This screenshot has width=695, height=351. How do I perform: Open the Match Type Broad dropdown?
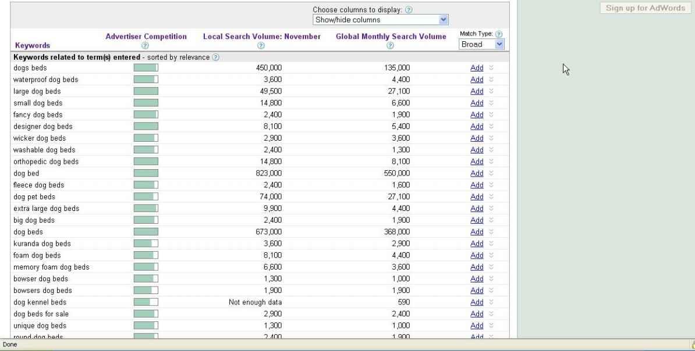pyautogui.click(x=481, y=44)
